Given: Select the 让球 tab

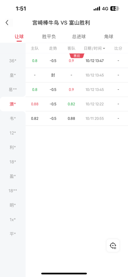Looking at the screenshot, I should click(x=19, y=37).
